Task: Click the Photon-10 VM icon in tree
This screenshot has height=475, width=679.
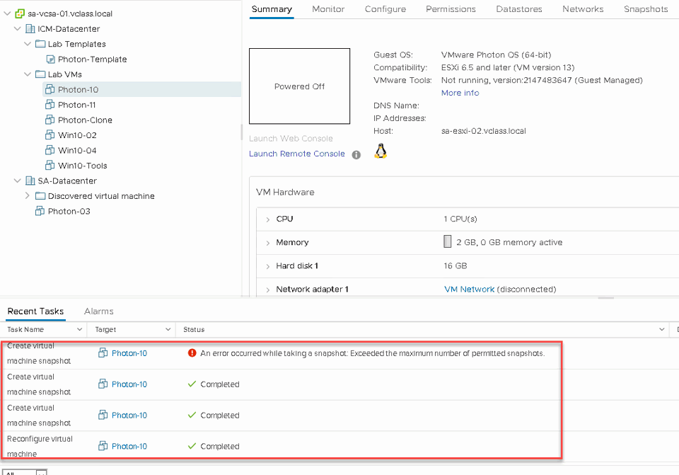Action: click(50, 89)
